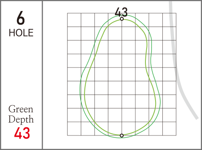
Task: Click the vertical divider beside the hole panel
Action: [42, 75]
